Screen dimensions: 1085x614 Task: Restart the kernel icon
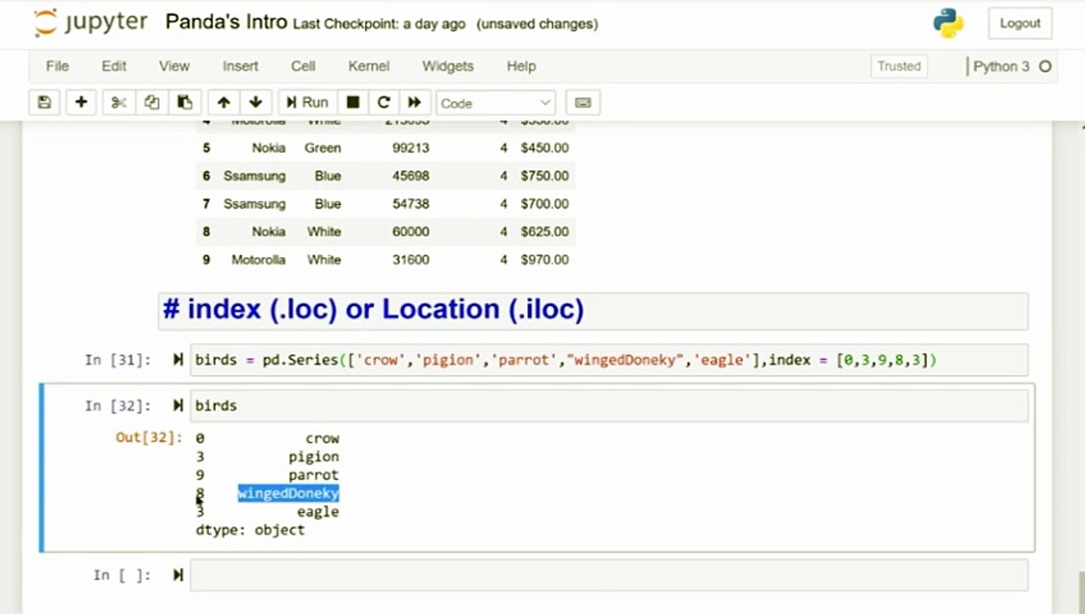coord(384,102)
